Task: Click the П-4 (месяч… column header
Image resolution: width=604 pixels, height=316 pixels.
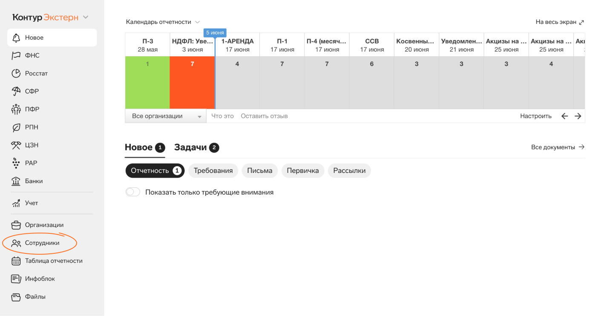Action: (327, 45)
